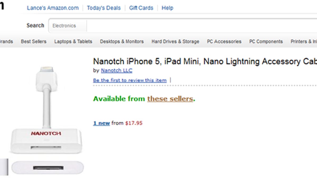The width and height of the screenshot is (317, 178).
Task: Select Hard Drives & Storage category
Action: click(175, 41)
